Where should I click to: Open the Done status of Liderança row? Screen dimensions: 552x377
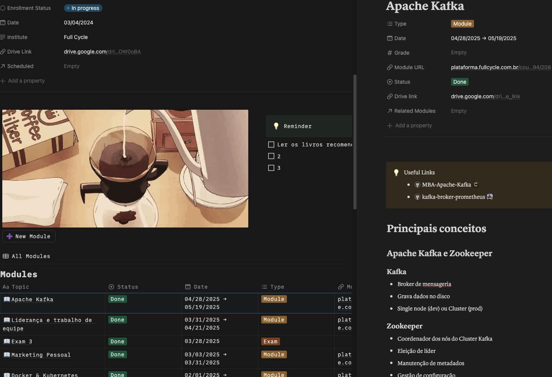[x=117, y=320]
